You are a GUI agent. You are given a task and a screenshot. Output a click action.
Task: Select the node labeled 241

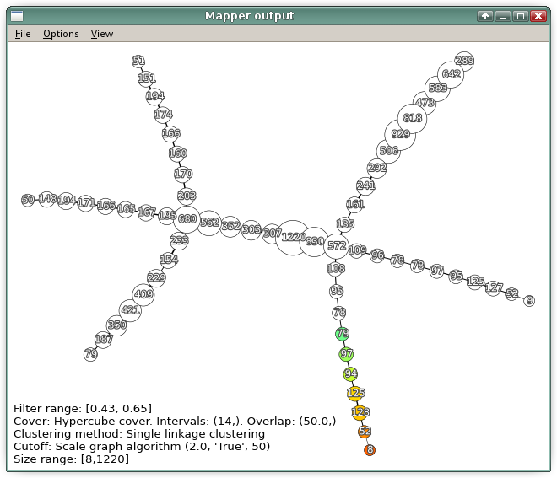pos(366,185)
